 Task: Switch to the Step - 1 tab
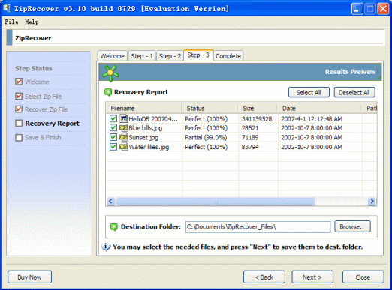coord(142,56)
